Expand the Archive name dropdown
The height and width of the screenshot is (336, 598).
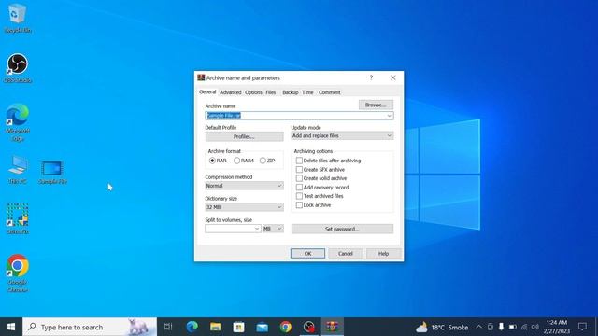[x=389, y=116]
